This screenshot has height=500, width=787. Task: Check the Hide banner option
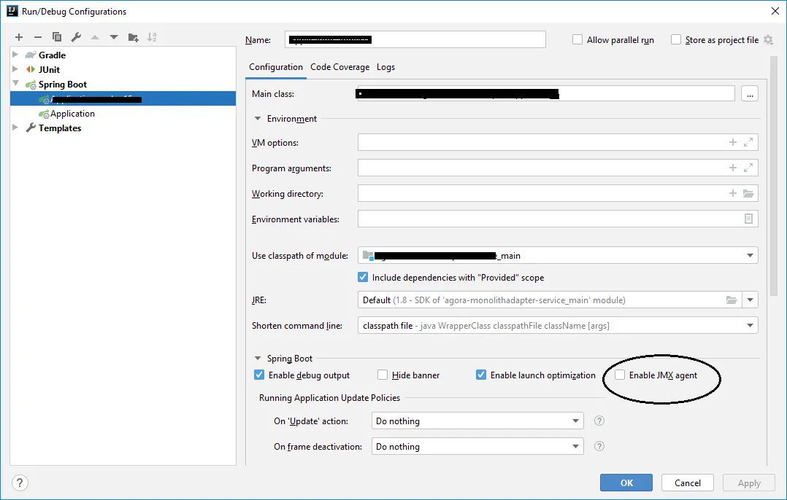382,375
